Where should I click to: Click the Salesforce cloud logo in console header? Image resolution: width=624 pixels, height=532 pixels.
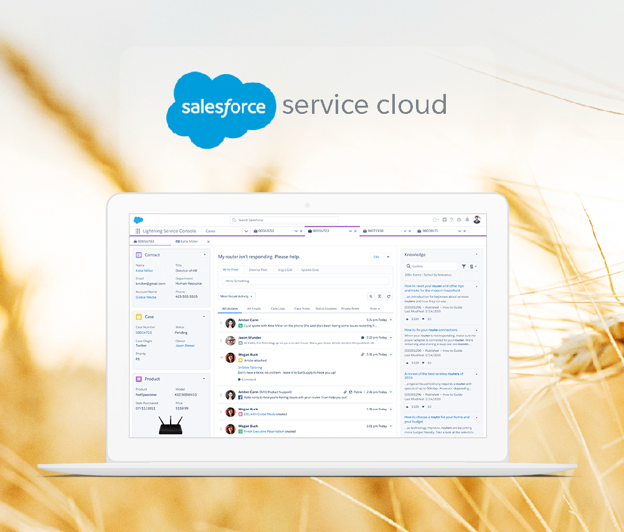click(138, 220)
